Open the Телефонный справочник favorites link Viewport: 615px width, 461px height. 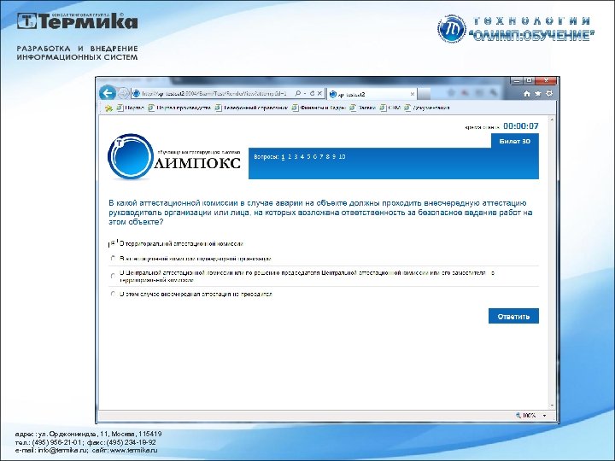tap(252, 108)
